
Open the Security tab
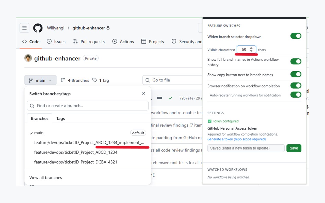pyautogui.click(x=187, y=42)
